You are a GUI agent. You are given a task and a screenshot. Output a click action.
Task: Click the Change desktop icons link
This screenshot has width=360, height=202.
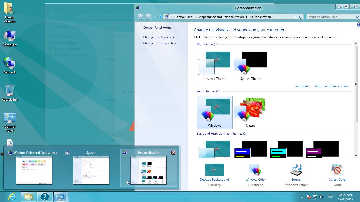click(x=158, y=37)
